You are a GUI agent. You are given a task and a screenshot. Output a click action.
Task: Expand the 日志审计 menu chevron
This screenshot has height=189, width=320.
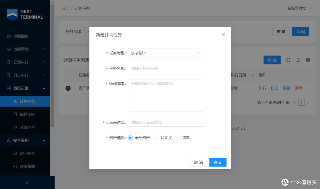coord(44,75)
